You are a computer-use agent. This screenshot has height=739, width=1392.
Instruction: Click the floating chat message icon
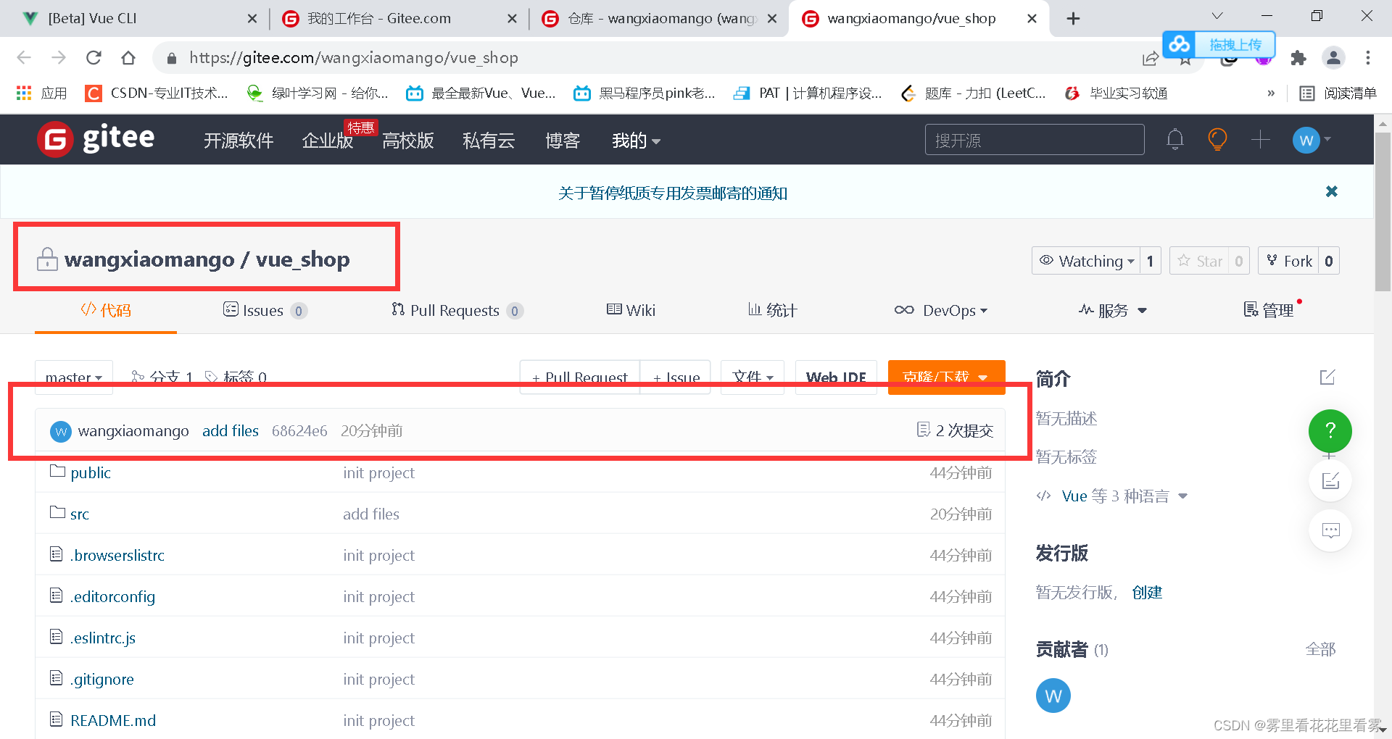click(1330, 530)
